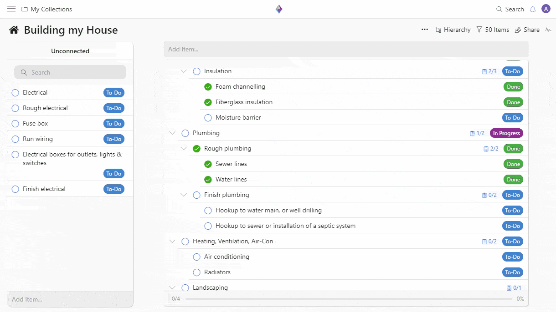Click the activity pulse icon
Image resolution: width=556 pixels, height=312 pixels.
[x=548, y=30]
